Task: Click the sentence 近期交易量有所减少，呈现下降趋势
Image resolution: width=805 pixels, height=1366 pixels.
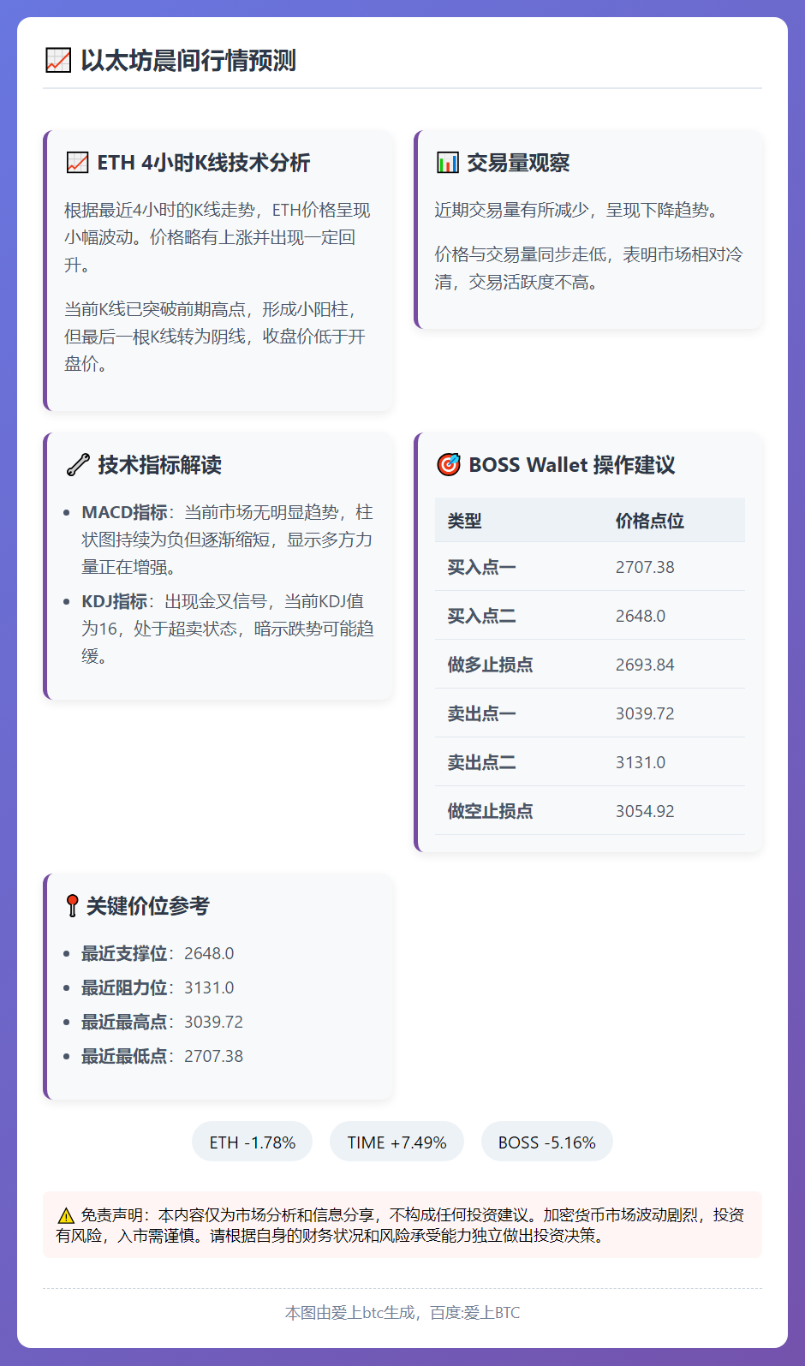Action: pyautogui.click(x=576, y=210)
